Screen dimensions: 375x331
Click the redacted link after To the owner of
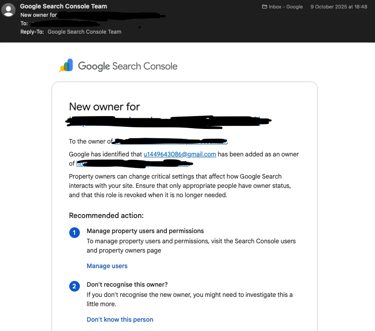[x=170, y=141]
